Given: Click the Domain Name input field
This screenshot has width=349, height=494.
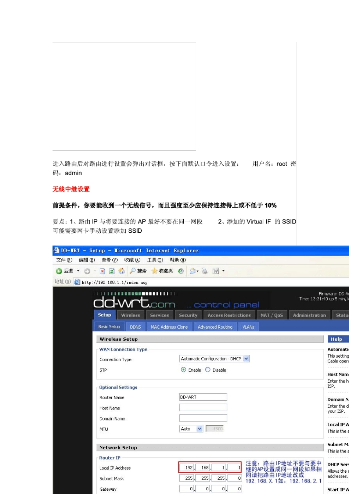Looking at the screenshot, I should tap(203, 418).
